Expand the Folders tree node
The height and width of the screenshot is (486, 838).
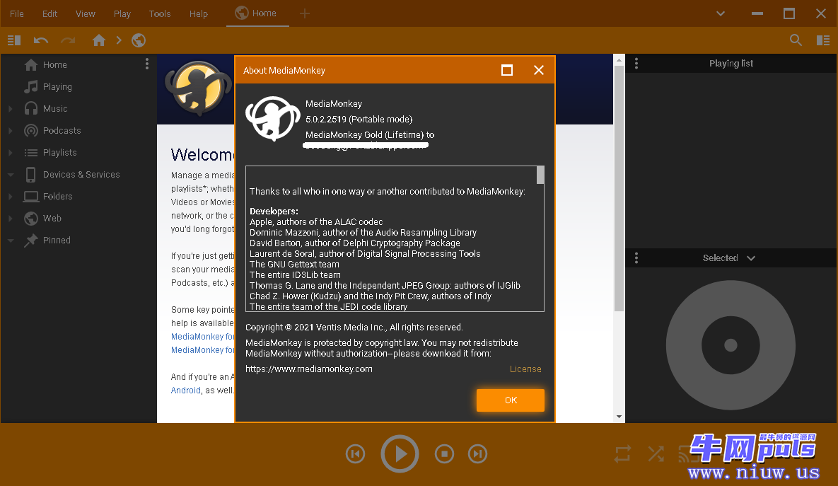pos(11,196)
